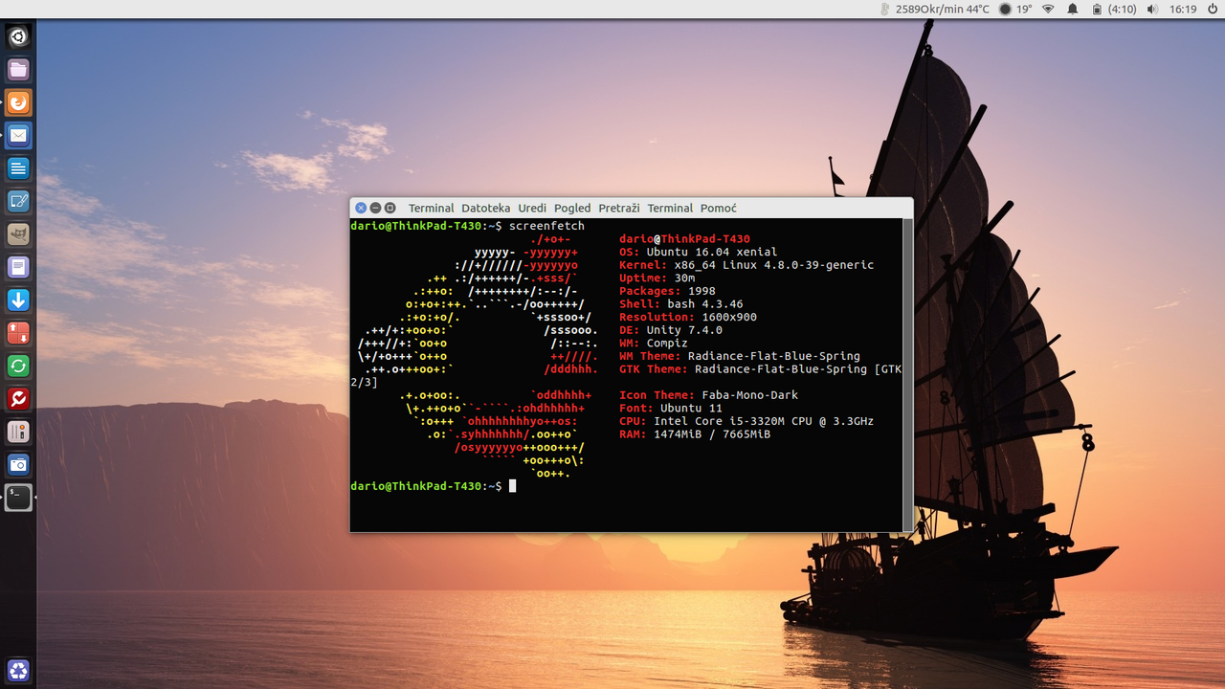
Task: Open the drawing pencil app icon
Action: [18, 201]
